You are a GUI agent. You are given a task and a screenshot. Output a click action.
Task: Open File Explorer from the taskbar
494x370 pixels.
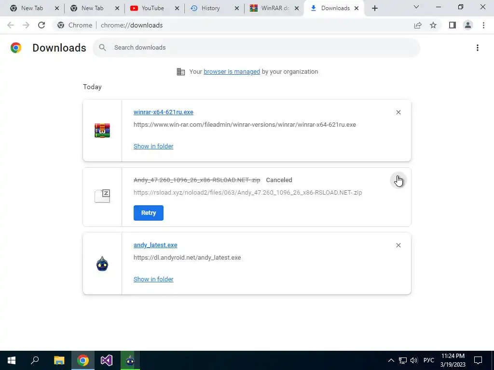59,360
